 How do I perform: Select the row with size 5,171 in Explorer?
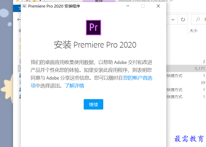(186, 68)
